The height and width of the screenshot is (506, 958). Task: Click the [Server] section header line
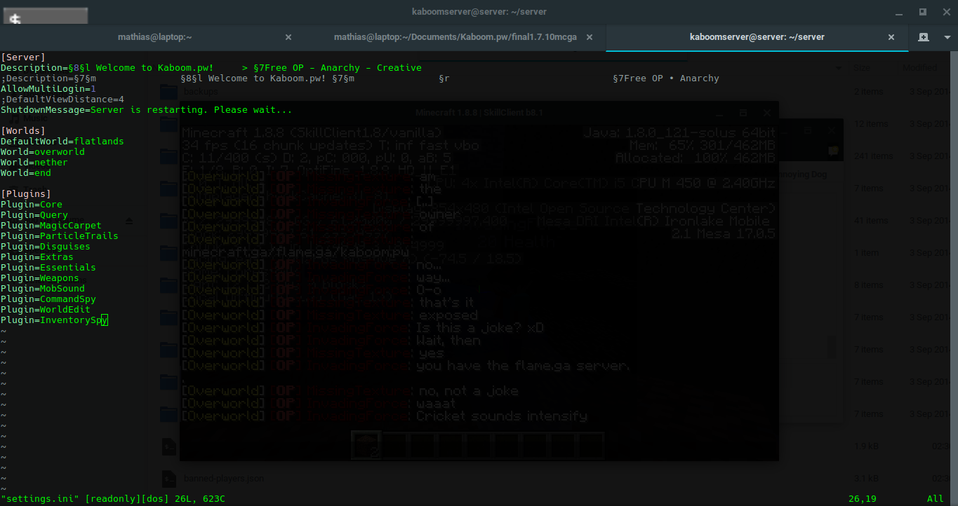coord(23,57)
